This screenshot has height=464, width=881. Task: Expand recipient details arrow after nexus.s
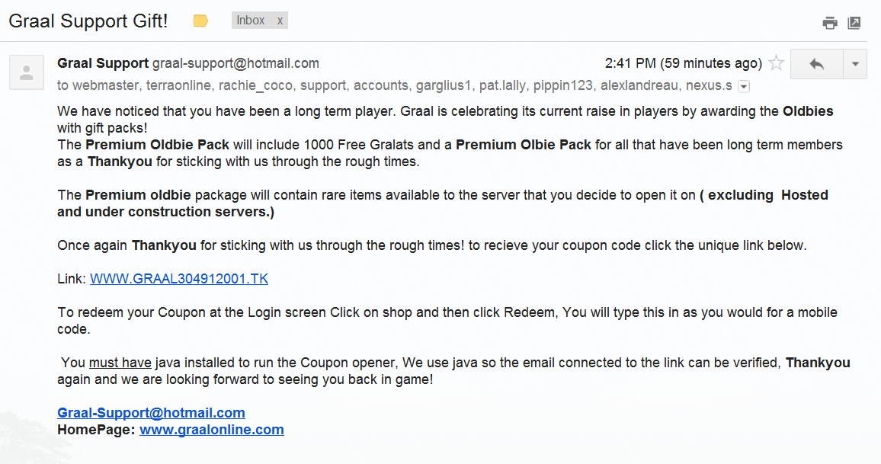coord(744,86)
